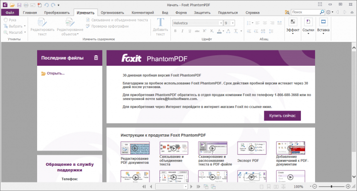Select the Hand (Рука) tool

coord(10,20)
